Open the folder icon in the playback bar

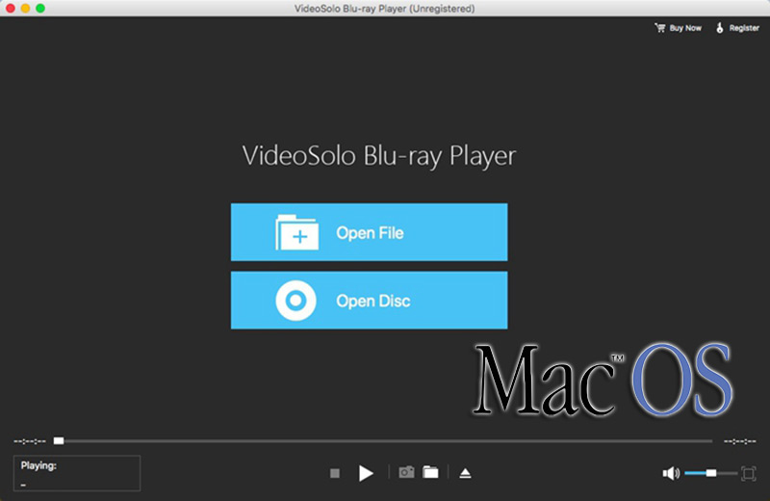pyautogui.click(x=430, y=472)
